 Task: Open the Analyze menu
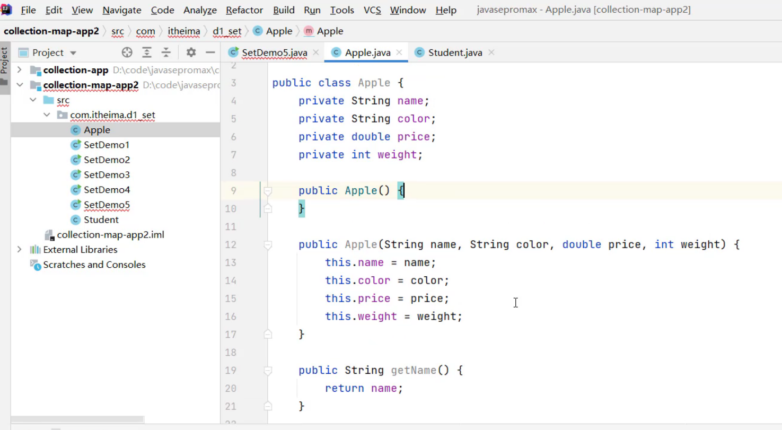click(x=200, y=10)
